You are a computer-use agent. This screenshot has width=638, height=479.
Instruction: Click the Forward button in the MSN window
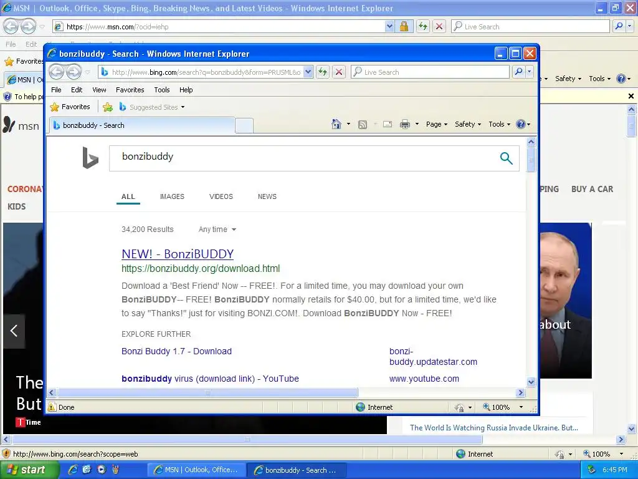tap(28, 26)
